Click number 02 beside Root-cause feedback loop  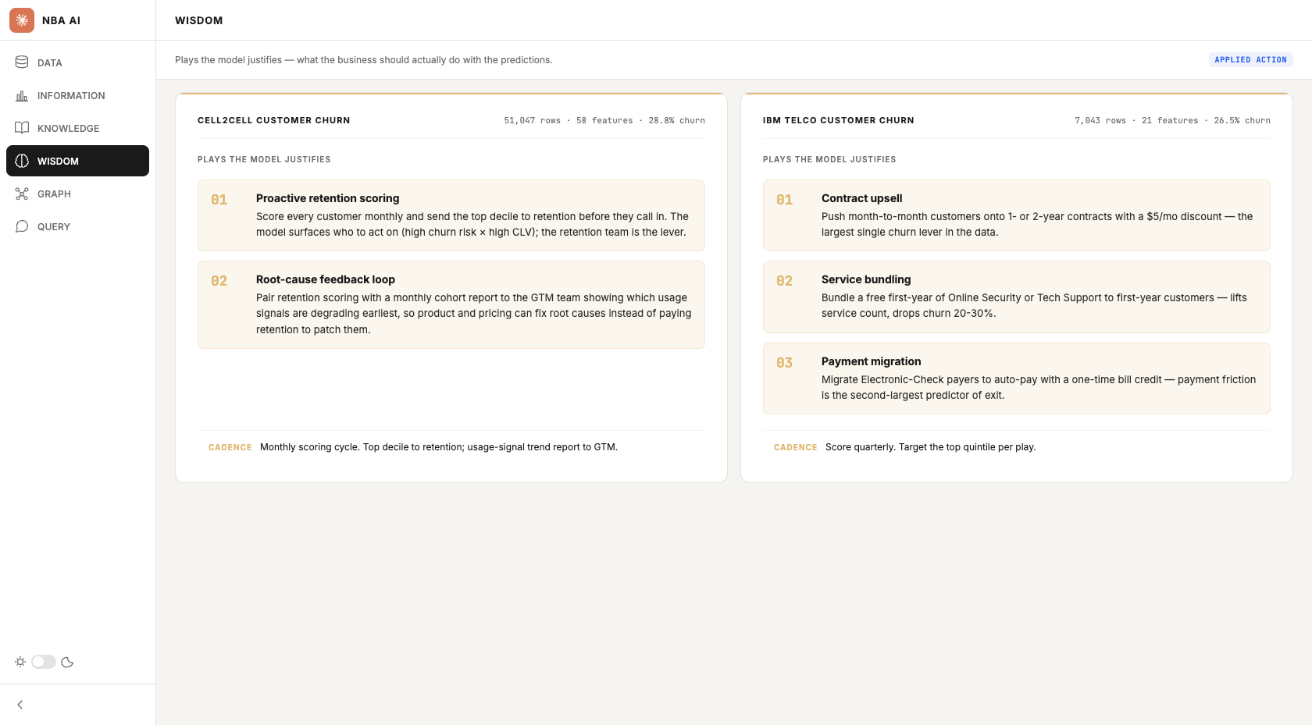pyautogui.click(x=219, y=281)
